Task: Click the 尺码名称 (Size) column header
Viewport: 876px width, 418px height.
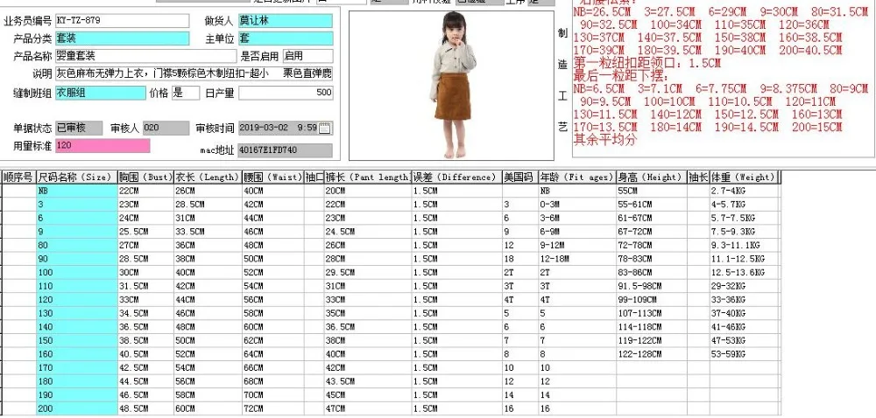Action: click(x=77, y=178)
